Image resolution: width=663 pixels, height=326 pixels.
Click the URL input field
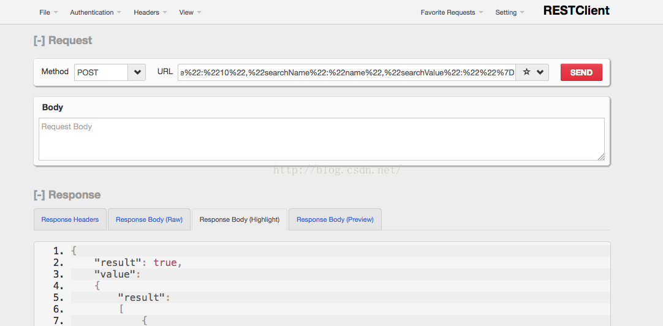point(347,72)
